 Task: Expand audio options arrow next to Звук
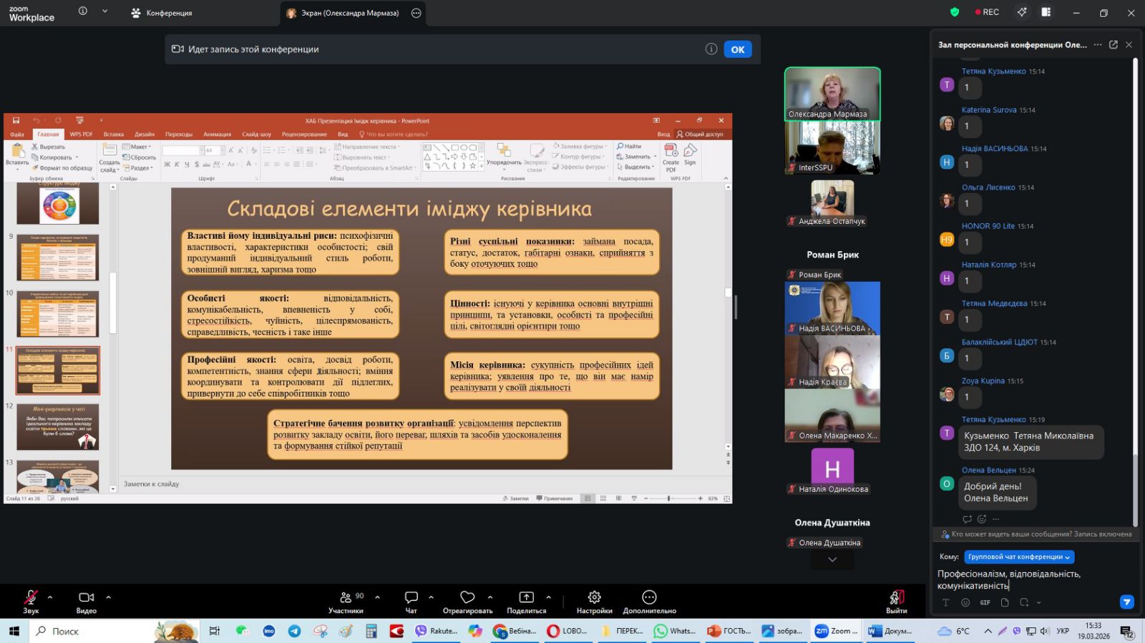50,597
